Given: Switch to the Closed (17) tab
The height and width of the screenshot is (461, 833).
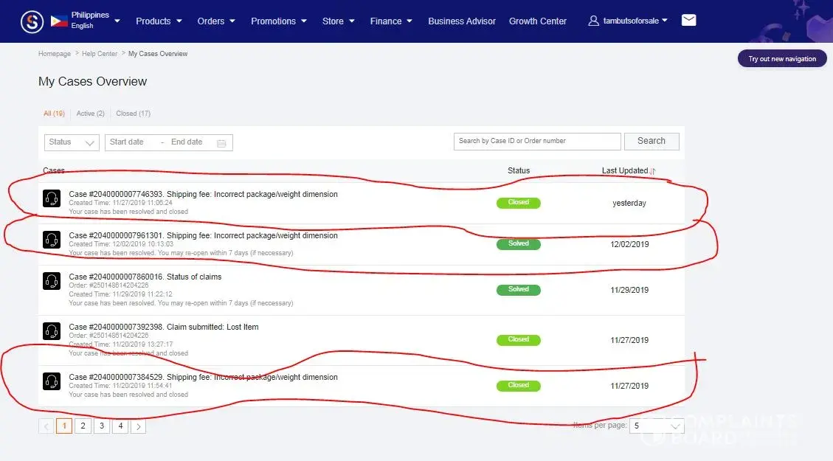Looking at the screenshot, I should point(133,114).
